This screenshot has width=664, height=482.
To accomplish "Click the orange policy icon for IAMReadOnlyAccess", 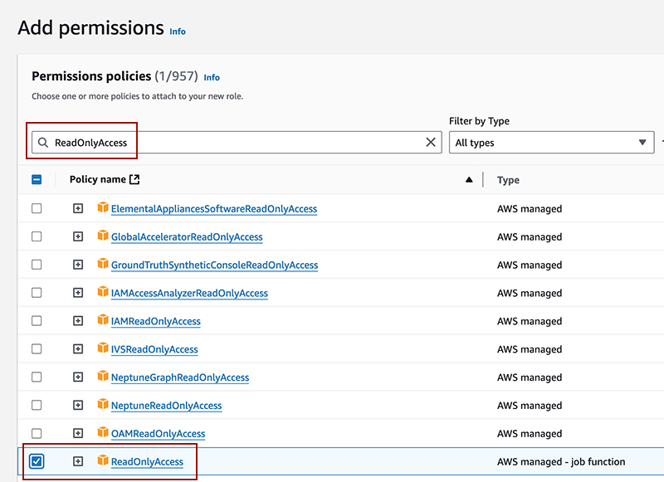I will coord(103,320).
